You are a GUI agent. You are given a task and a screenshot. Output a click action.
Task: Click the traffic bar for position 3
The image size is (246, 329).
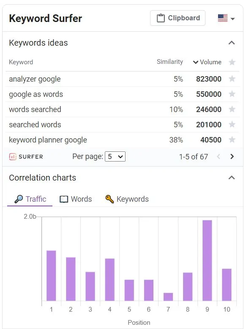[x=90, y=286]
